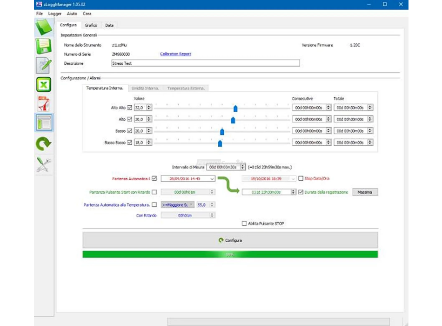This screenshot has height=326, width=442.
Task: Export data with the Excel icon
Action: coord(44,85)
